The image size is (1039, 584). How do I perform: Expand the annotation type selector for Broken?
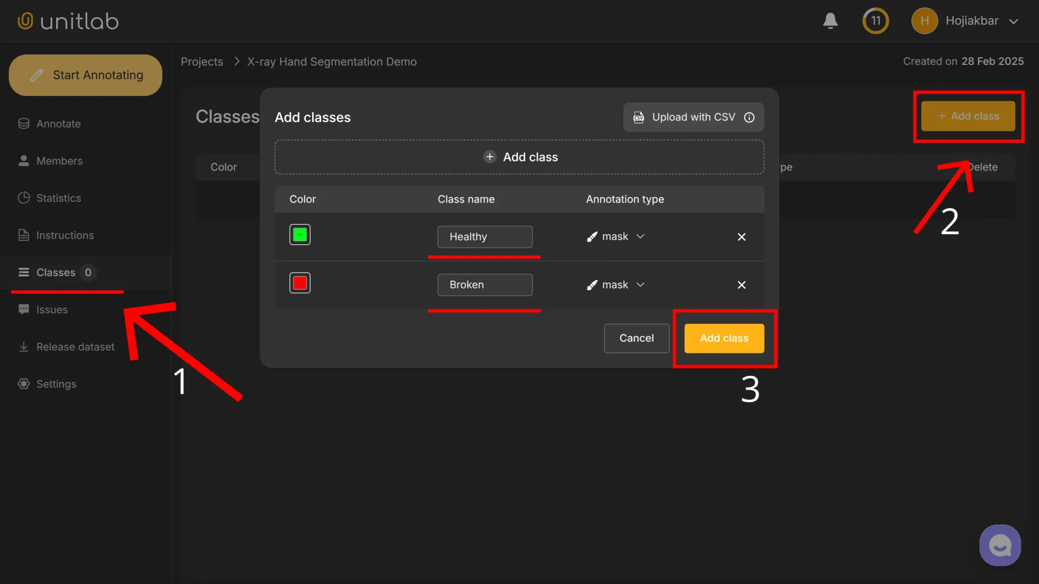pyautogui.click(x=615, y=284)
